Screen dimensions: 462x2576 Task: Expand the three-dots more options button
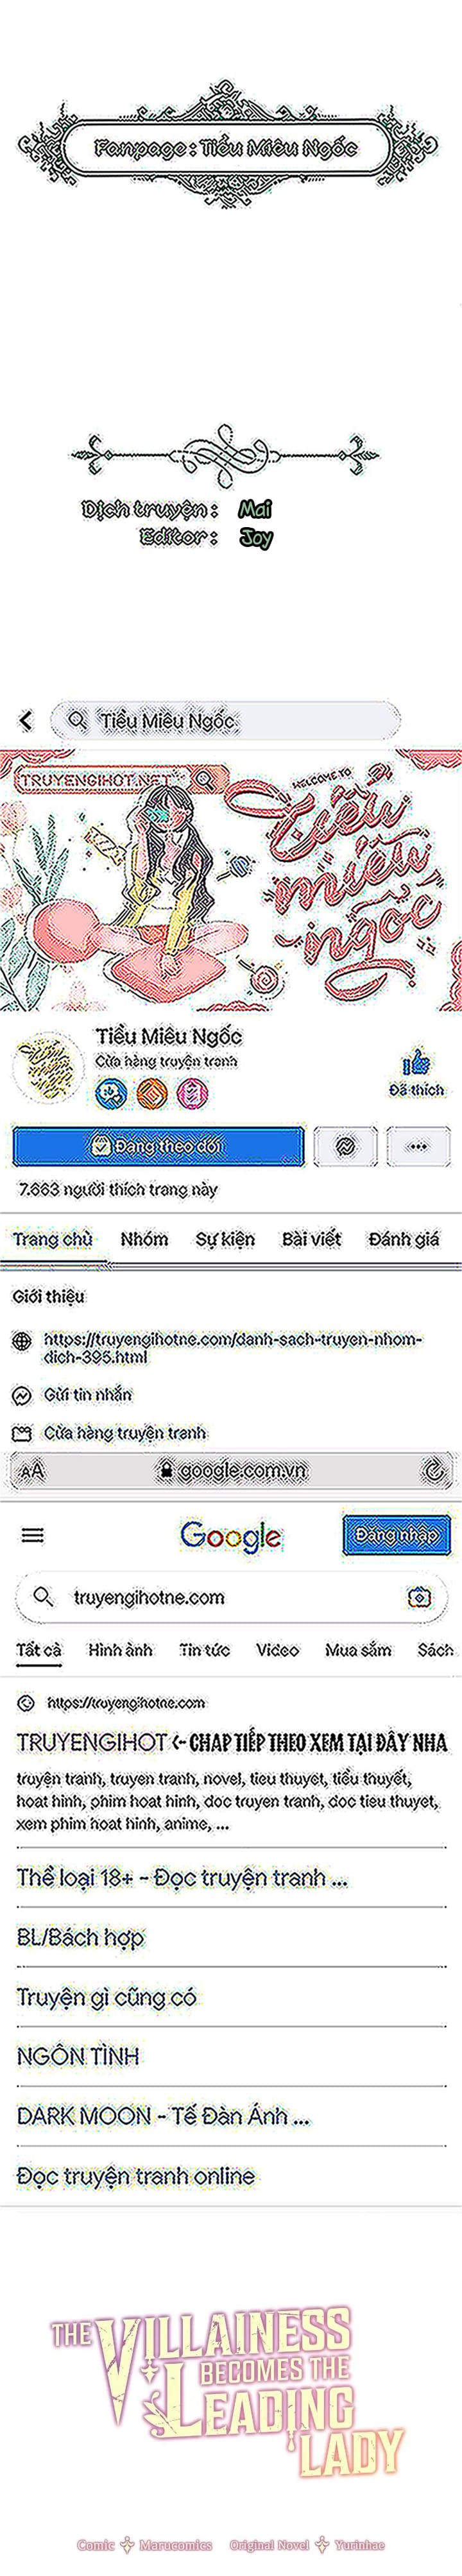pos(418,1146)
